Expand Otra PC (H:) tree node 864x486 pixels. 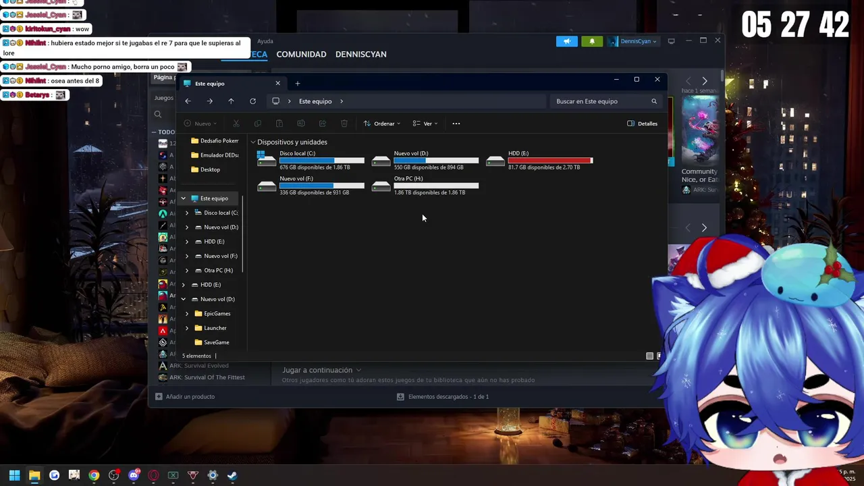(187, 271)
